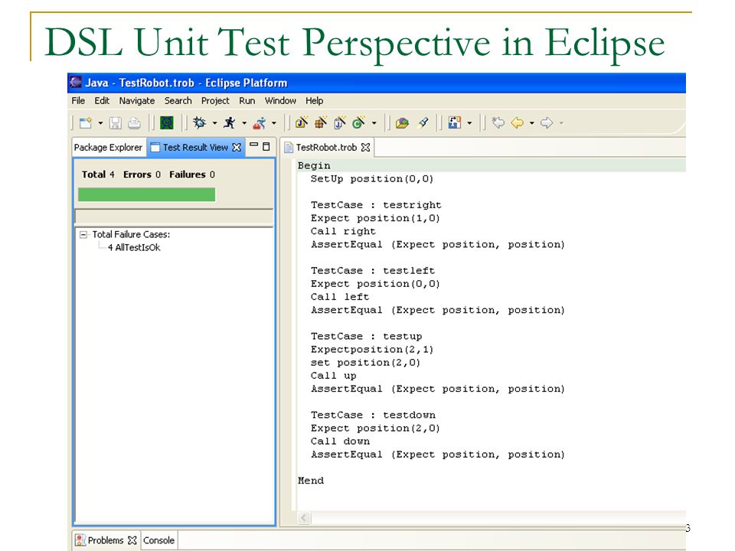This screenshot has width=735, height=551.
Task: Click the green DSL test run icon
Action: click(x=167, y=122)
